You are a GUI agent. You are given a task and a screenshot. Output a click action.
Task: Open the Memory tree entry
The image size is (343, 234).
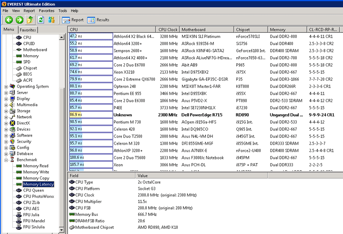tap(31, 56)
